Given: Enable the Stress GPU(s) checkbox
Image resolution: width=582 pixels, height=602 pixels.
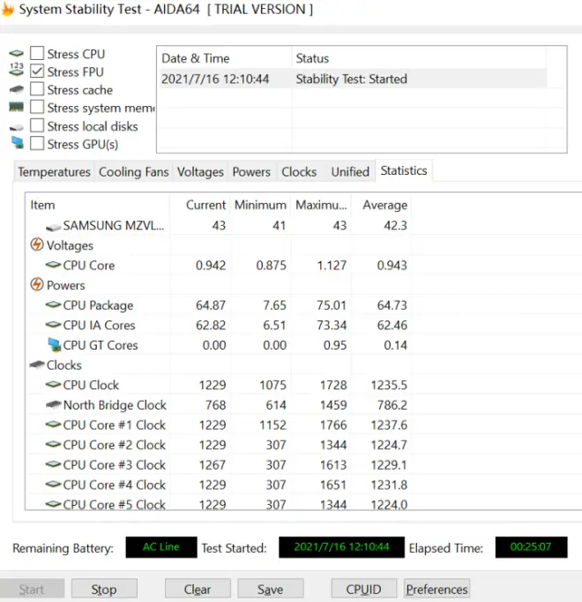Looking at the screenshot, I should 37,144.
